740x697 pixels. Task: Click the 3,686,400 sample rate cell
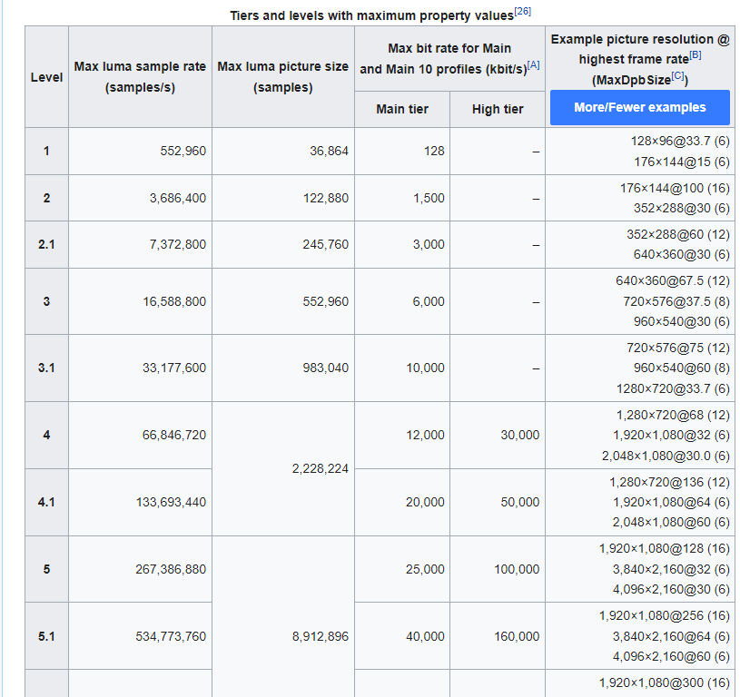pyautogui.click(x=140, y=198)
